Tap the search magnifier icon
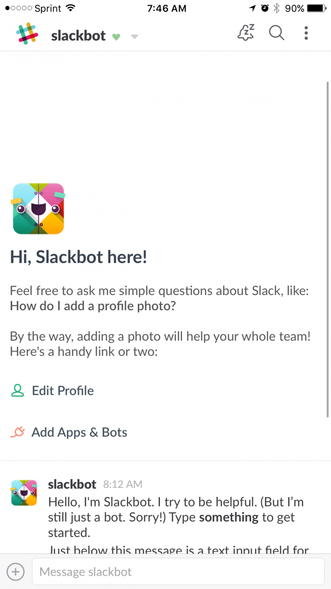Image resolution: width=331 pixels, height=589 pixels. tap(277, 33)
